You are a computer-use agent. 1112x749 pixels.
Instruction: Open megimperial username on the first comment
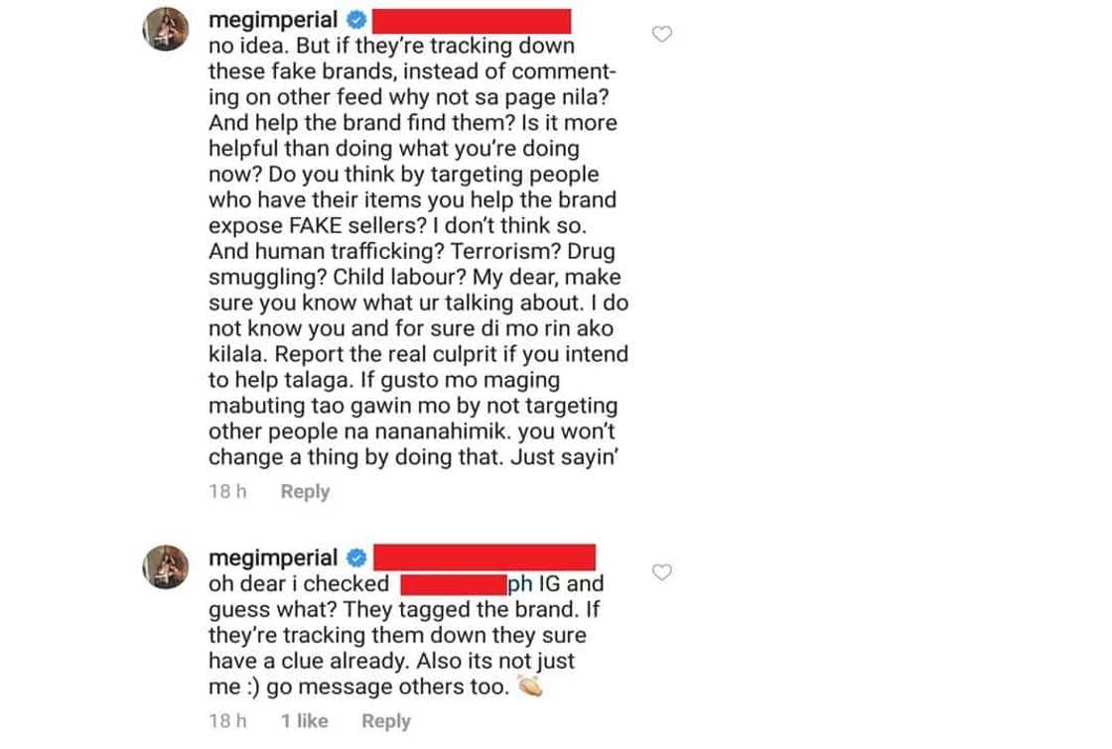point(273,20)
